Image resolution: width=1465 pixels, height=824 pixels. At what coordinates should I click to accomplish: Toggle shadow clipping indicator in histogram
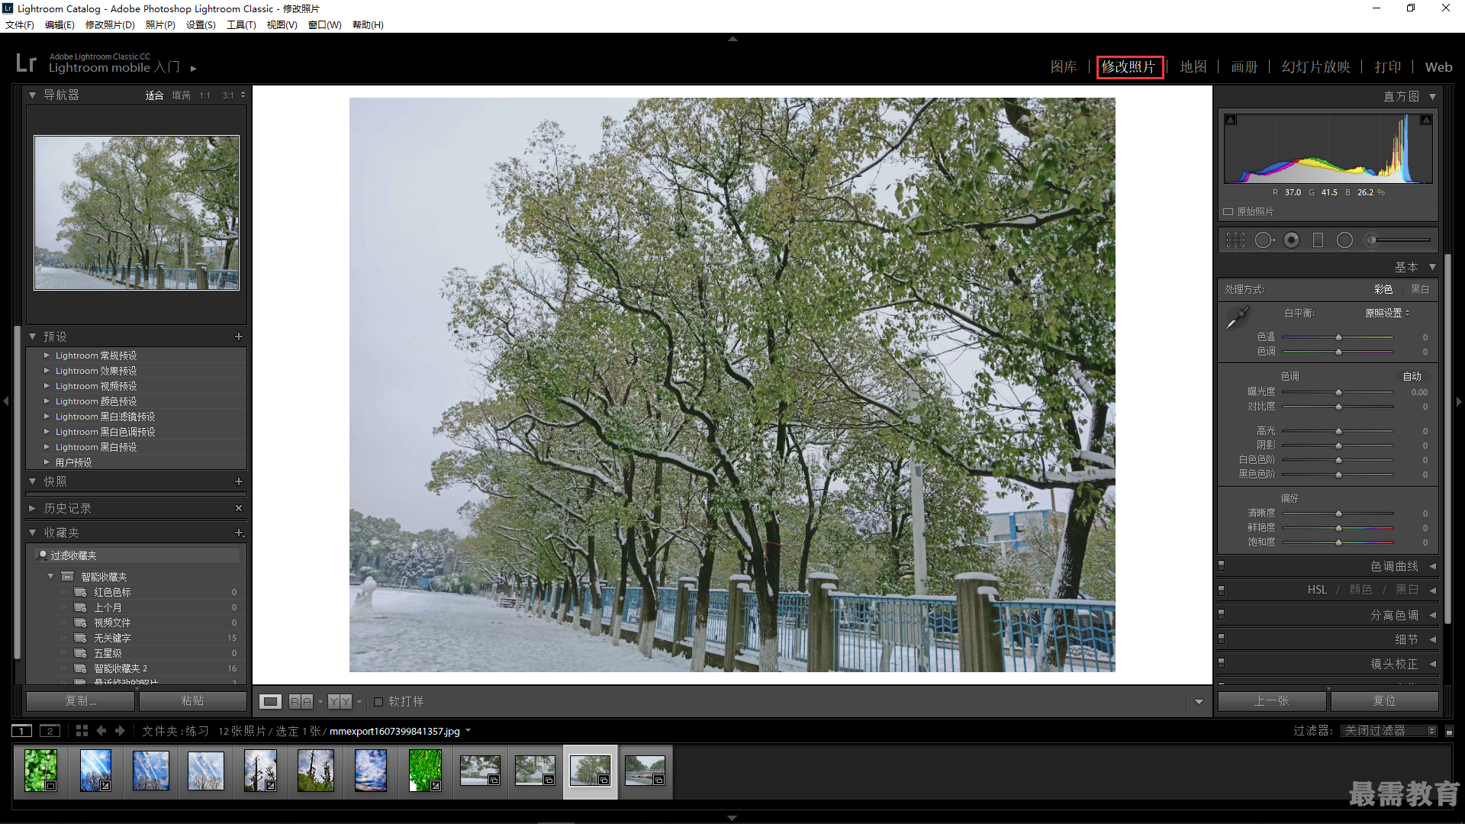click(x=1231, y=120)
